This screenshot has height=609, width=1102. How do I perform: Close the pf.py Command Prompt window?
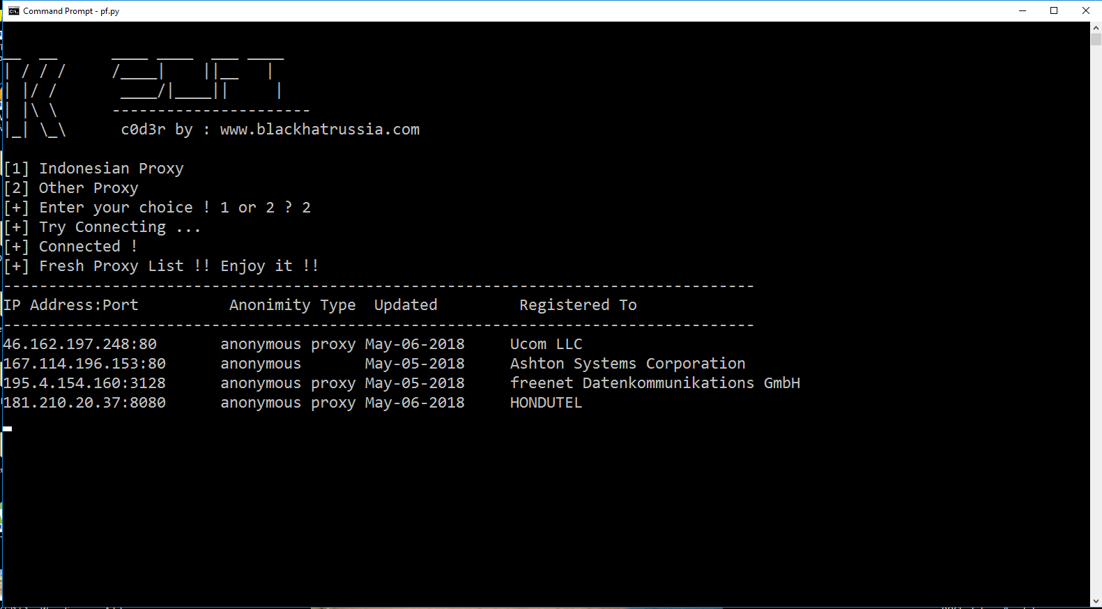(x=1085, y=10)
